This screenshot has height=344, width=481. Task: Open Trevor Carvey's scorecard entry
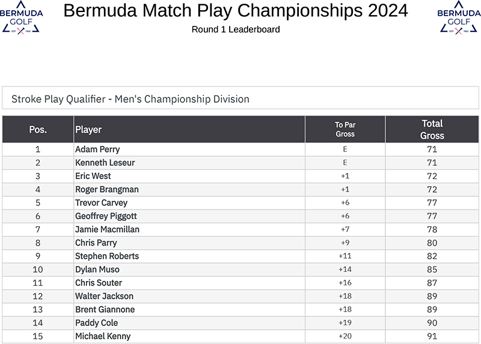101,203
